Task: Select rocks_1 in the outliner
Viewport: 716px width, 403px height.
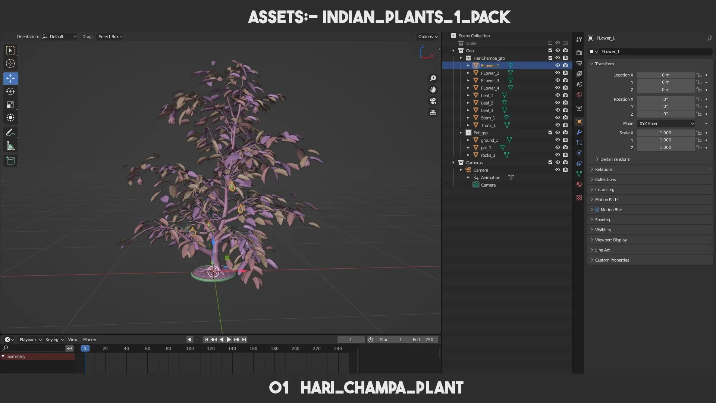Action: (x=488, y=155)
